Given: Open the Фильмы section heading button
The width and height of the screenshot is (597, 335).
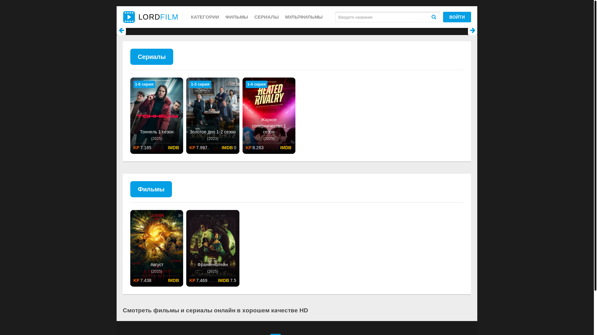Looking at the screenshot, I should 151,189.
